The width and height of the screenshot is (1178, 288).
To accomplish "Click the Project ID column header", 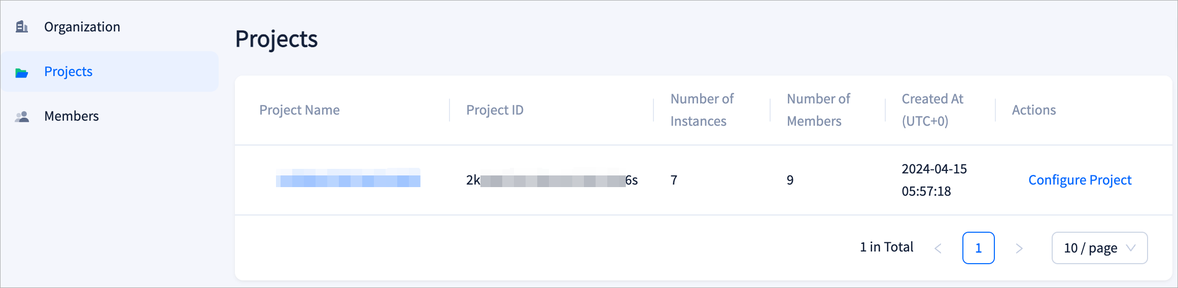I will click(x=495, y=110).
